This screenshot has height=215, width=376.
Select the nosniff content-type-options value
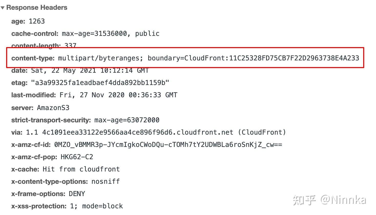point(106,181)
